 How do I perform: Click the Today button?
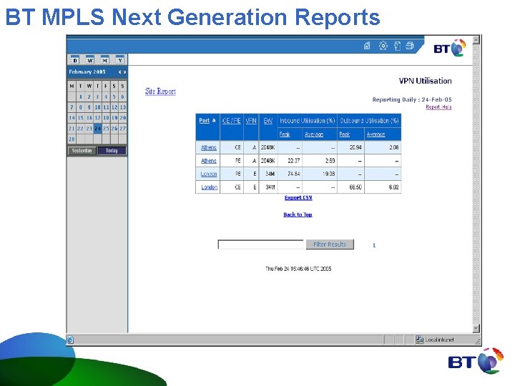112,151
